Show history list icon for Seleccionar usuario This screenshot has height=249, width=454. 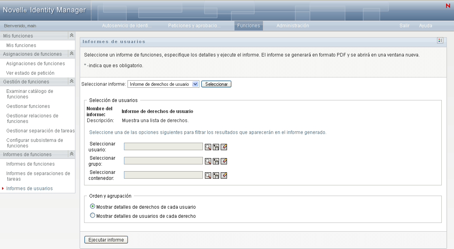tap(216, 147)
